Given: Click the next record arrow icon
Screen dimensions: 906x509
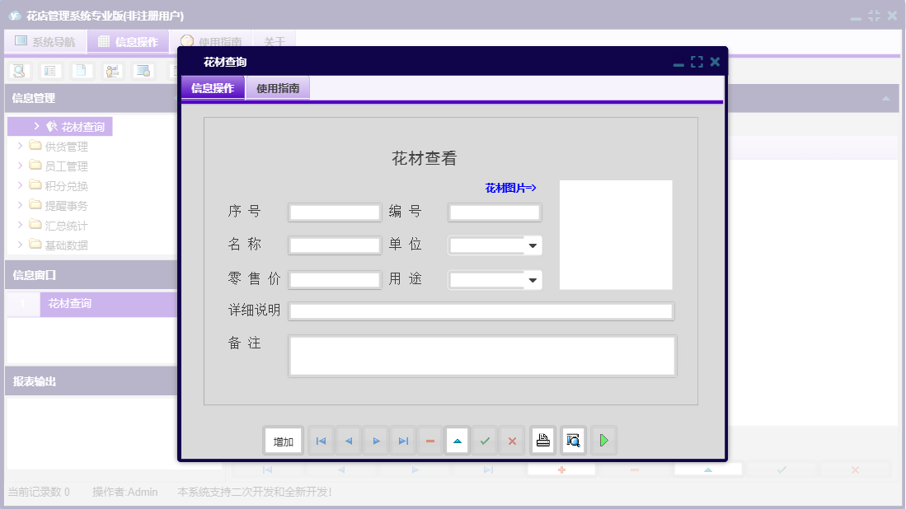Looking at the screenshot, I should [375, 440].
